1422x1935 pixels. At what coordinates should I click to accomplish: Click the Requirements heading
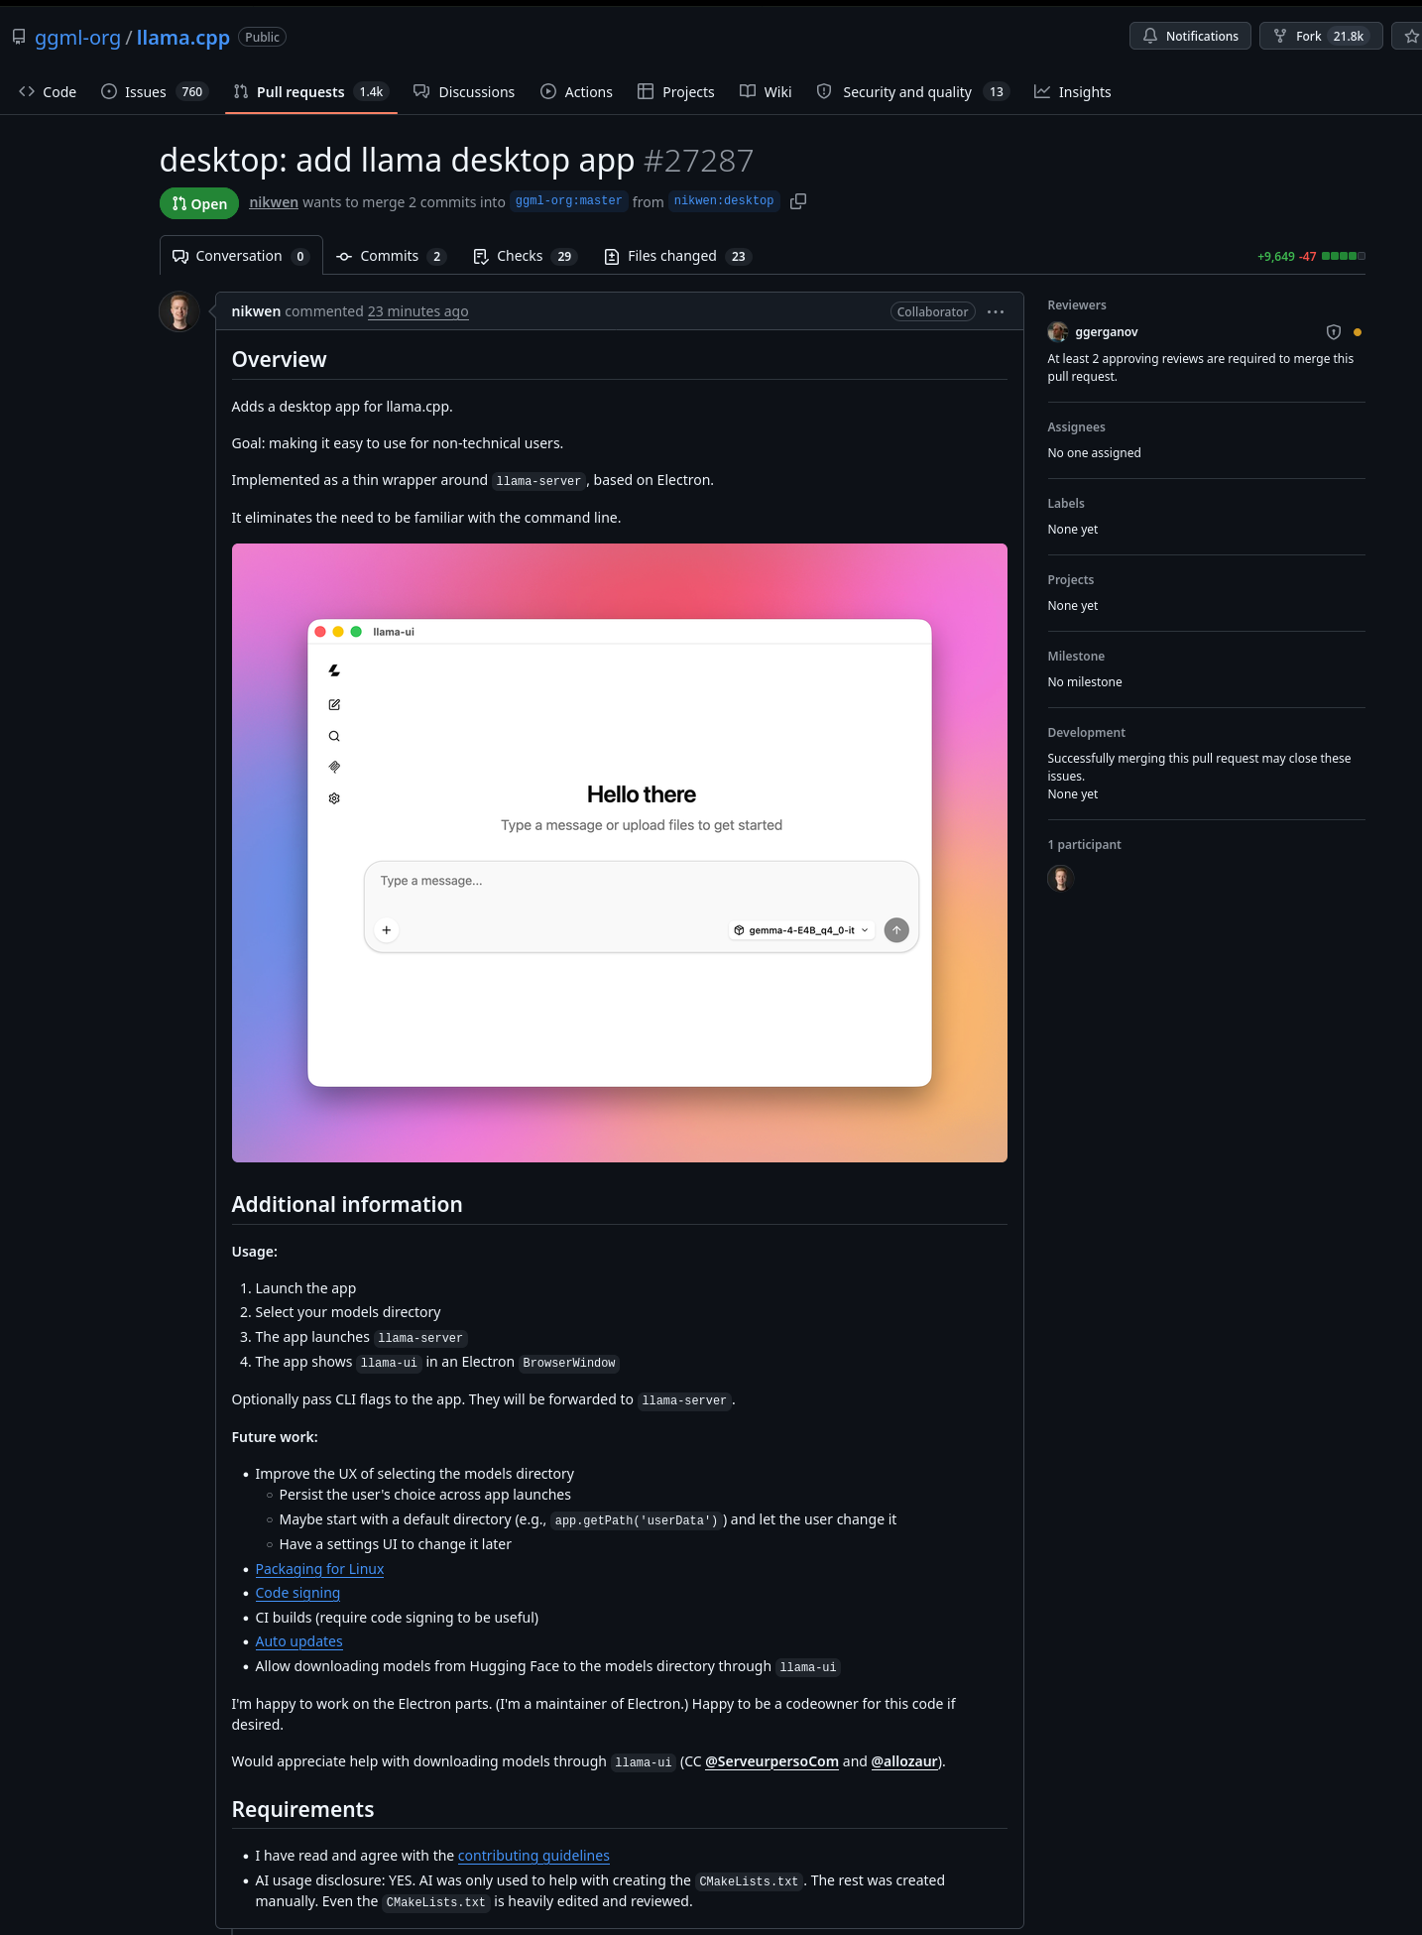(x=303, y=1810)
